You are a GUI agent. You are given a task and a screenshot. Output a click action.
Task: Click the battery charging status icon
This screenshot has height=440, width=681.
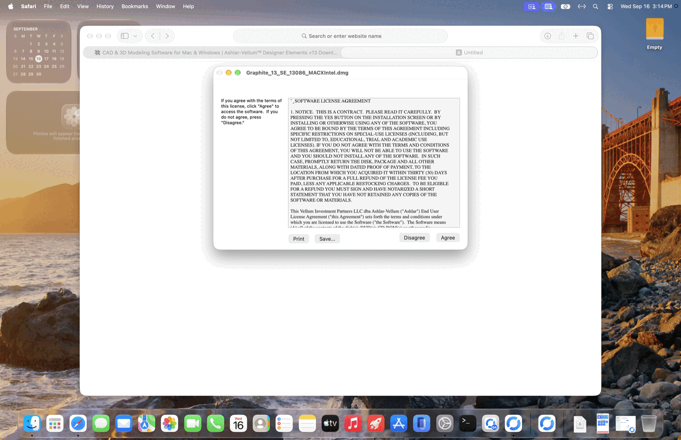(x=565, y=6)
